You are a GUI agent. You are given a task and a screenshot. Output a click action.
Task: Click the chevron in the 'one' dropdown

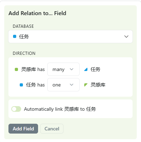(x=72, y=85)
